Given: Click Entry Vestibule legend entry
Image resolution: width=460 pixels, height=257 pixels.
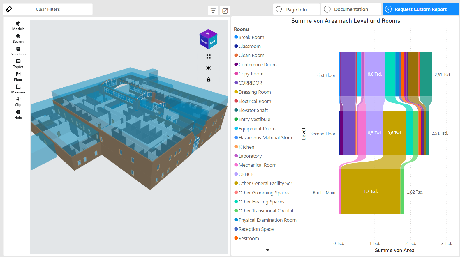Looking at the screenshot, I should tap(252, 119).
